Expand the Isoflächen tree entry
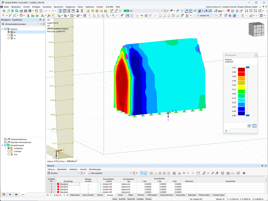The width and height of the screenshot is (268, 201). point(5,148)
